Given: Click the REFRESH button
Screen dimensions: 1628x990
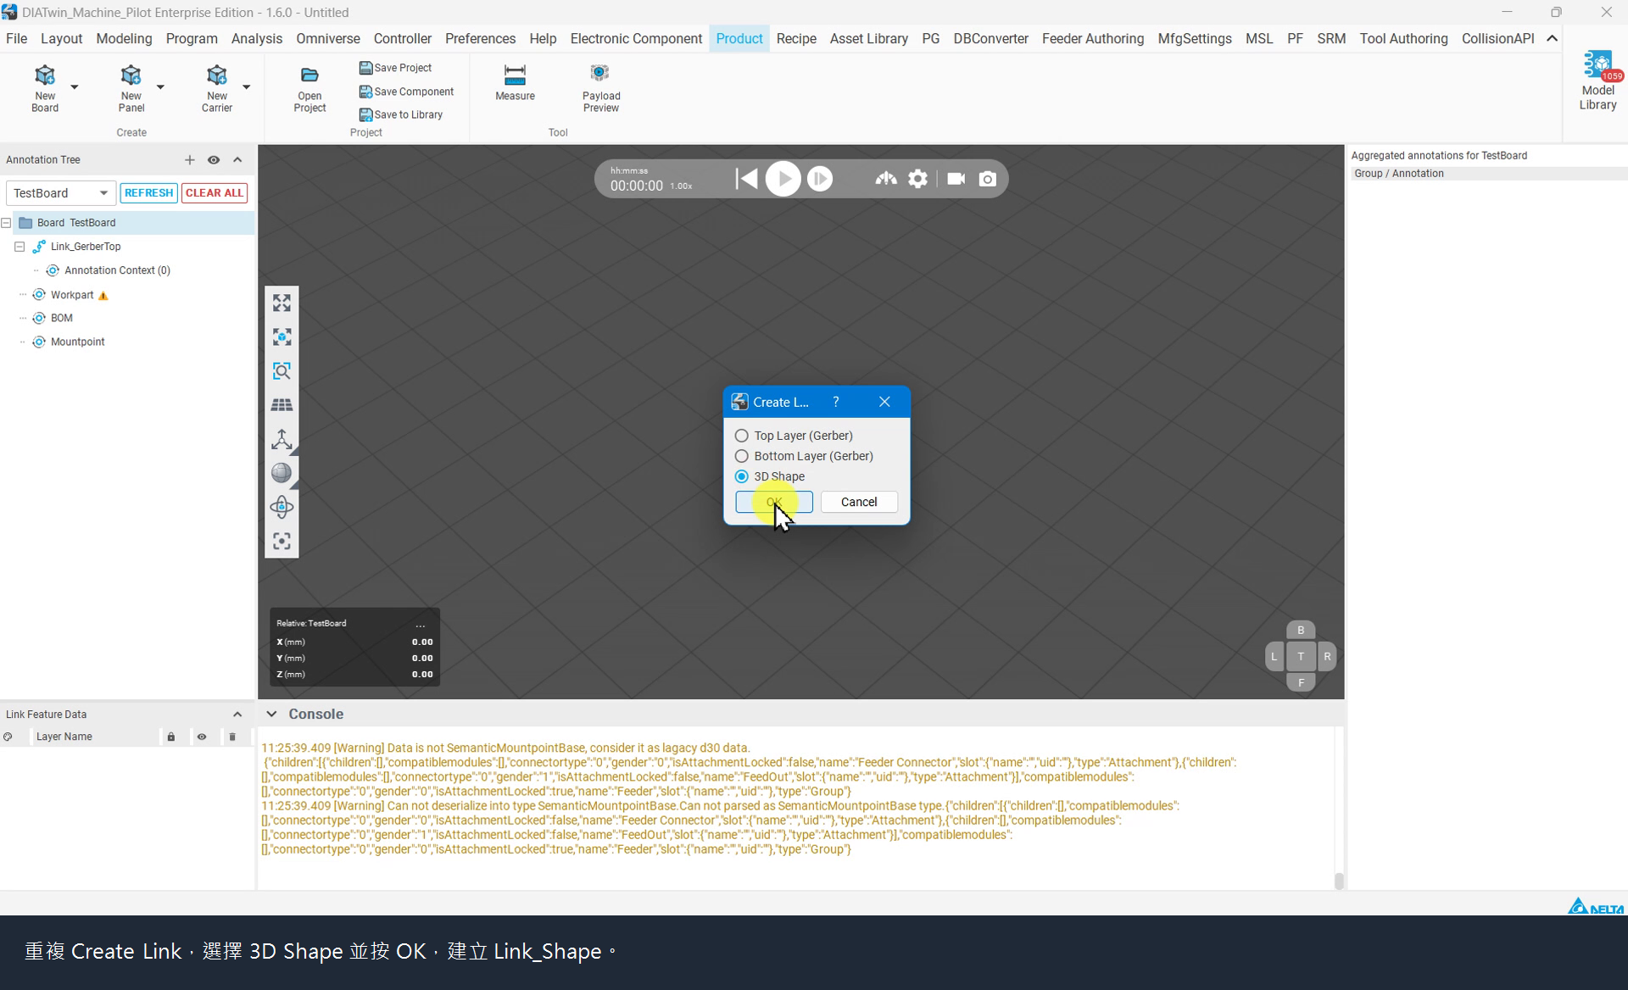Looking at the screenshot, I should (x=148, y=193).
